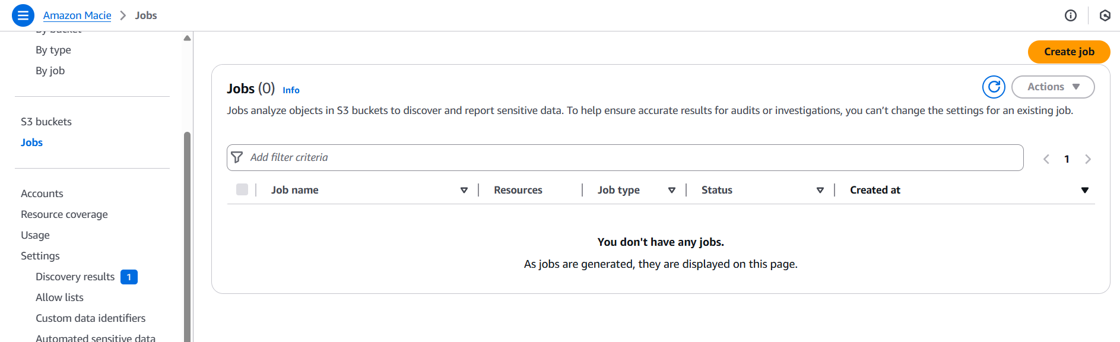The image size is (1120, 342).
Task: Open the Jobs Info link
Action: coord(291,90)
